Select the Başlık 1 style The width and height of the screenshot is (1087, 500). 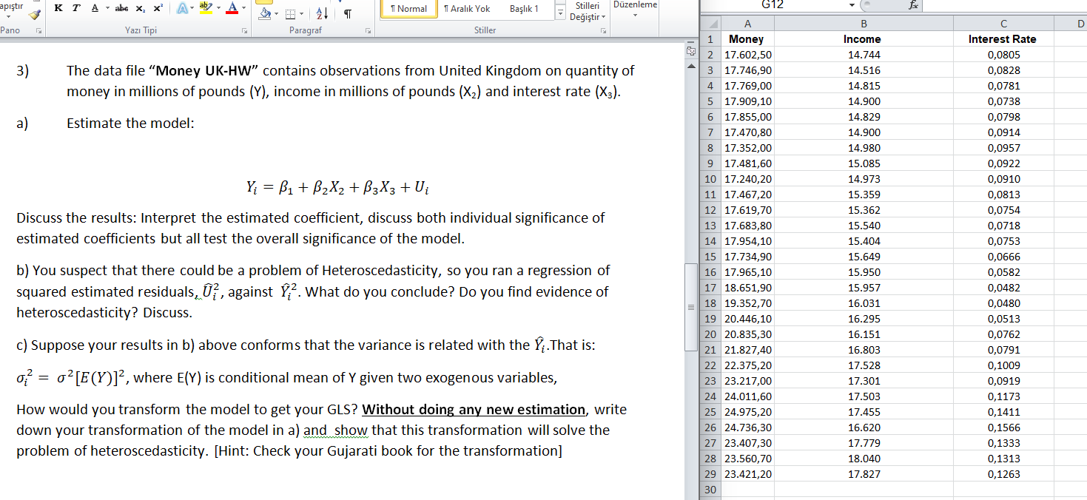click(x=524, y=9)
